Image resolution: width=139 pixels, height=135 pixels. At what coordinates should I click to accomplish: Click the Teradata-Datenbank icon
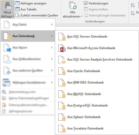[62, 129]
